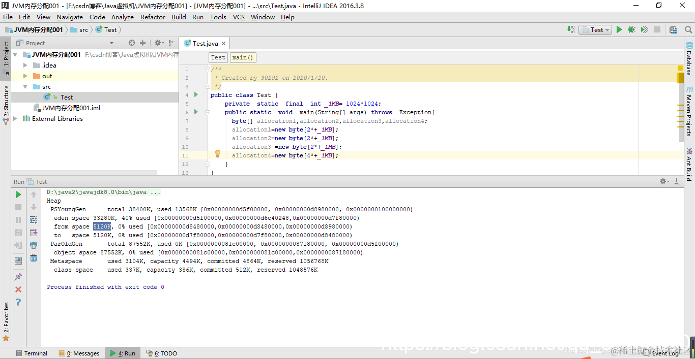Open the File menu
Screen dimensions: 695x359
coord(8,17)
